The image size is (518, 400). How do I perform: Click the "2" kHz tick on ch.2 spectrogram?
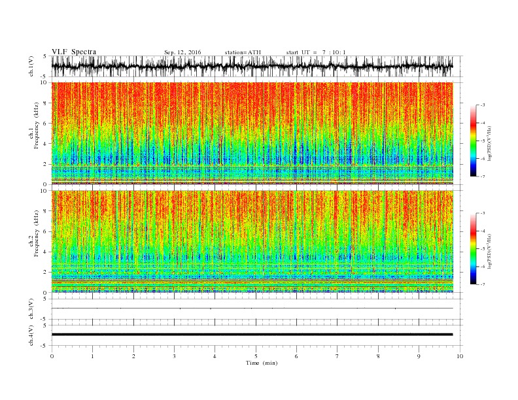(46, 272)
